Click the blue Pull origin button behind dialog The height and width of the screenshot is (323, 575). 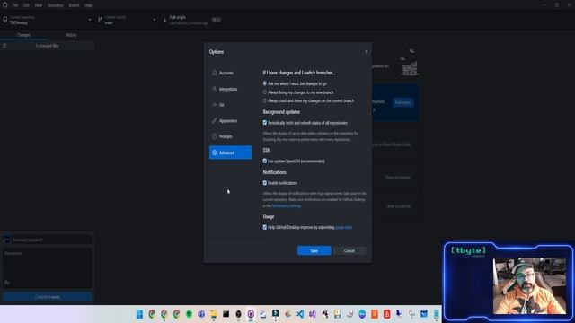tap(402, 102)
